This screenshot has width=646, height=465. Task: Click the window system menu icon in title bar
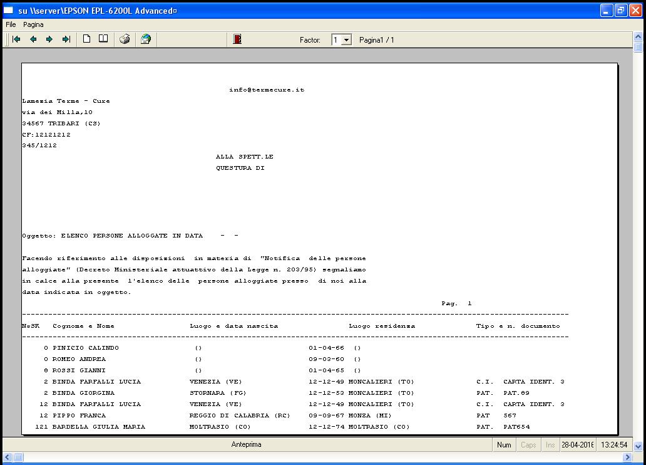pyautogui.click(x=9, y=10)
